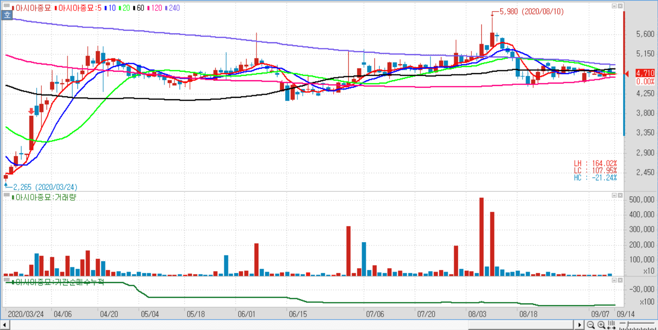Viewport: 658px width, 330px height.
Task: Click the handle icon of the volume panel
Action: click(7, 195)
